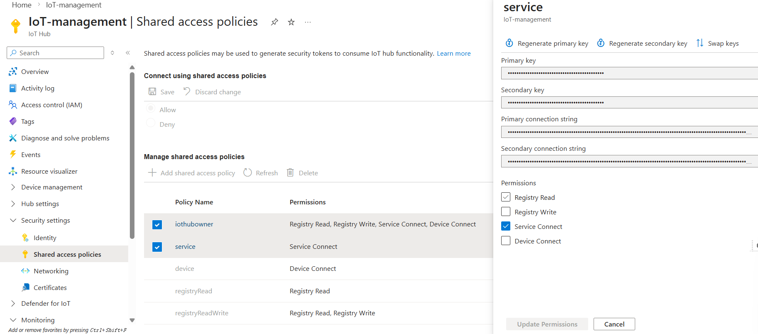
Task: Click the Cancel button
Action: tap(614, 324)
